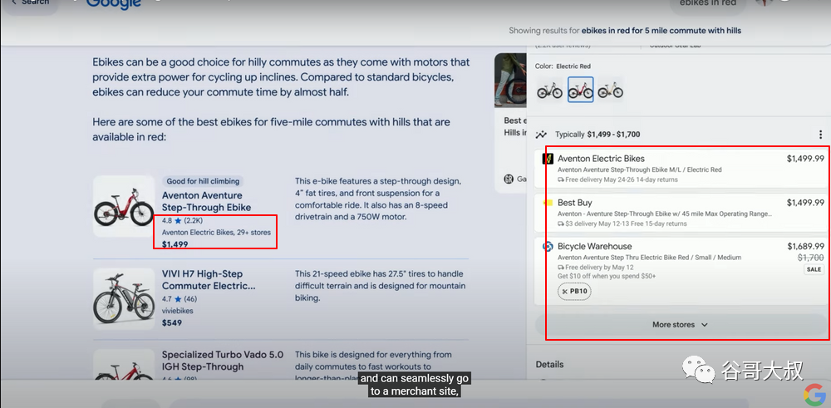Select the first bike color thumbnail
Screen dimensions: 831x408
[549, 90]
